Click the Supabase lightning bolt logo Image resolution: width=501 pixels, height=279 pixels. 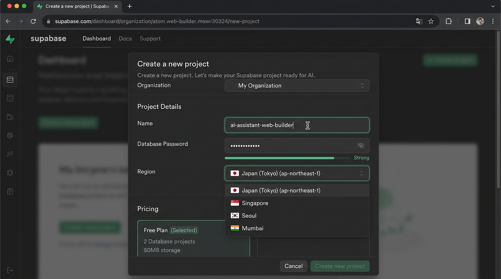coord(10,39)
